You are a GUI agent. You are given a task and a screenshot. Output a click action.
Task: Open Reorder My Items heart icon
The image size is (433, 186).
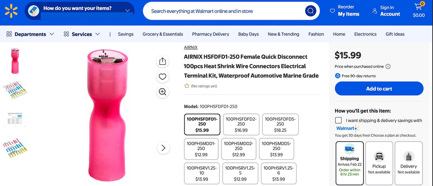tap(333, 11)
